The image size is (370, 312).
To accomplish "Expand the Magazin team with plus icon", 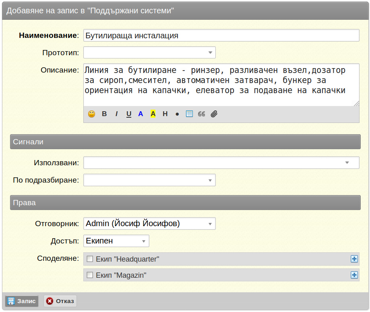I will pyautogui.click(x=354, y=275).
